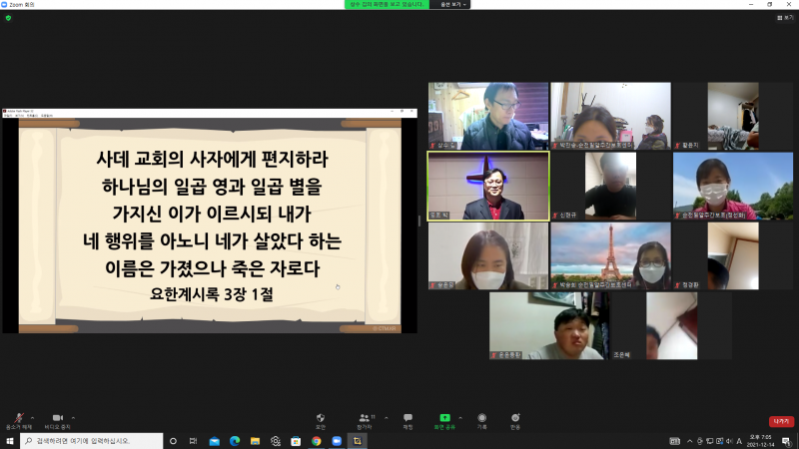
Task: Click the line 하나님의 일곱 영과 일곱 별을
Action: 212,187
